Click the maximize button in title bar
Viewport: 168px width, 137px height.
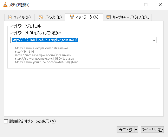point(146,5)
